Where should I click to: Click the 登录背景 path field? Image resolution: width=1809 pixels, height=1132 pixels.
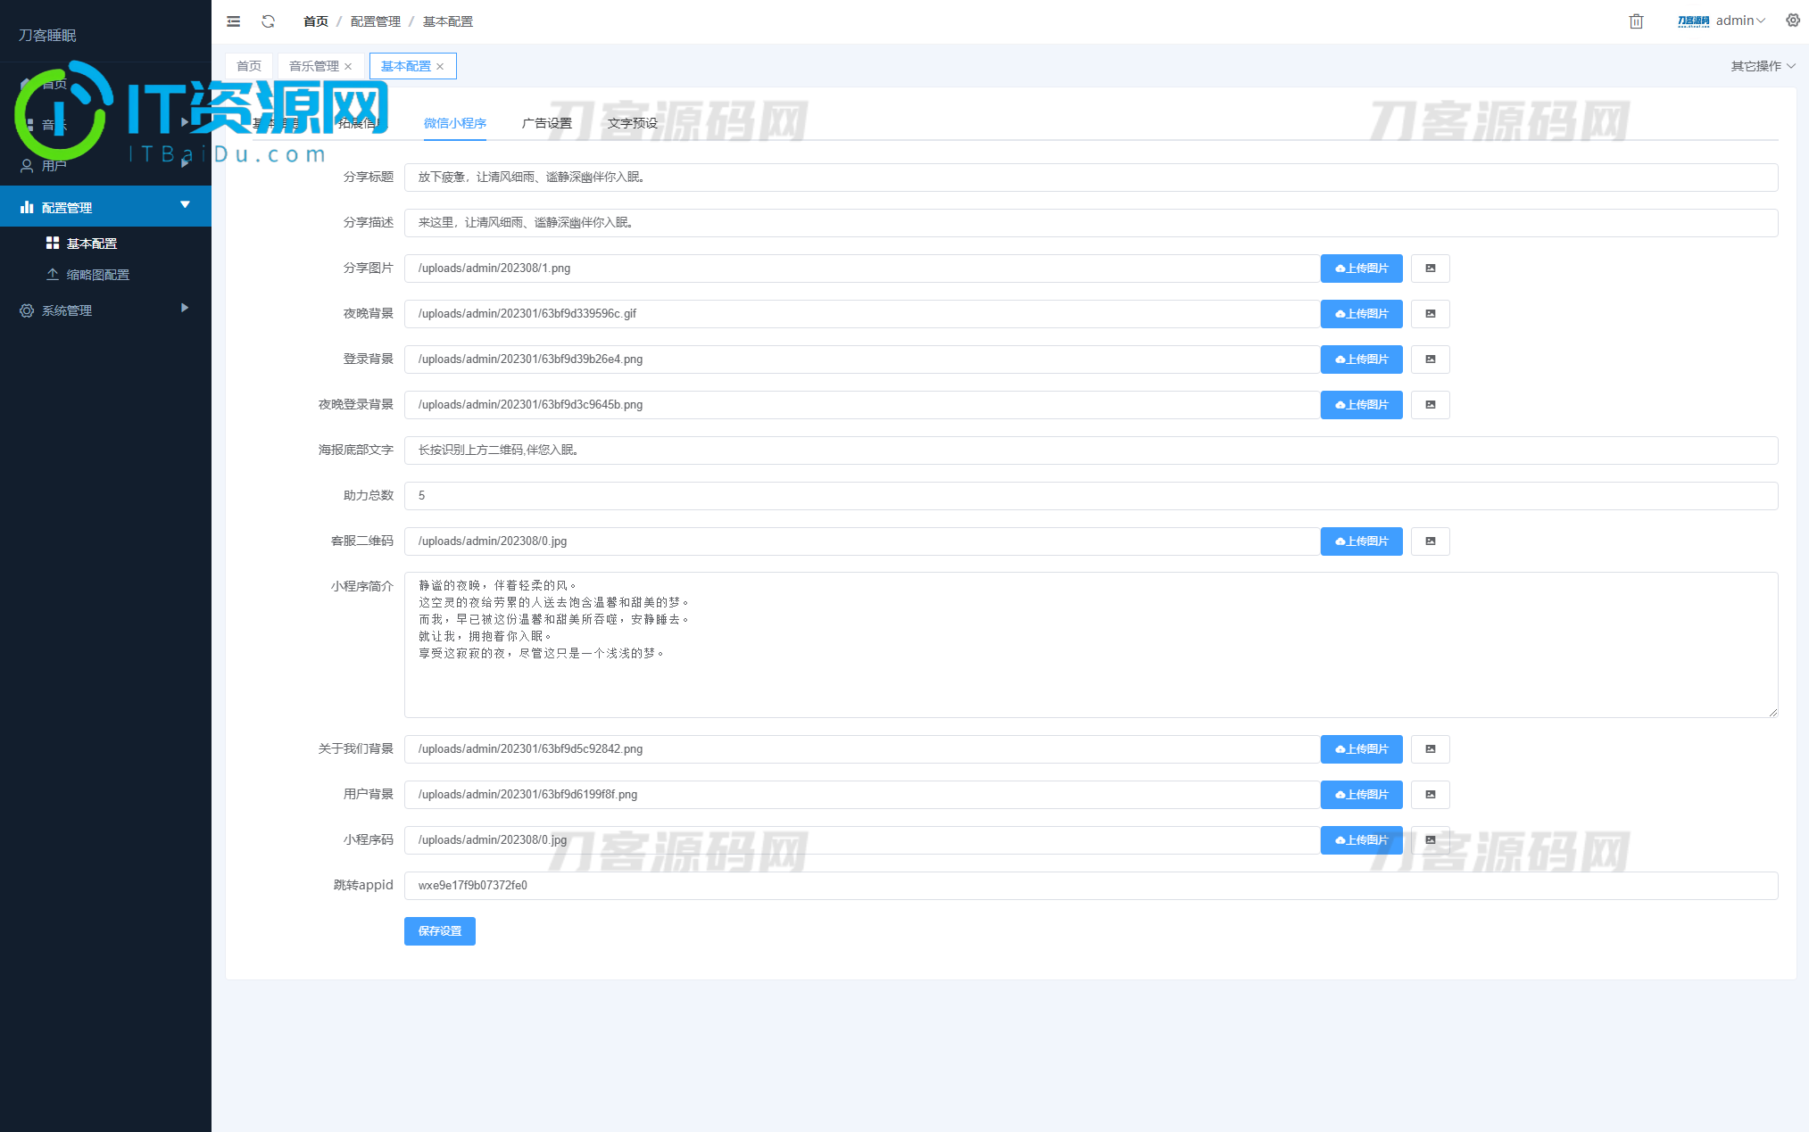[x=862, y=359]
